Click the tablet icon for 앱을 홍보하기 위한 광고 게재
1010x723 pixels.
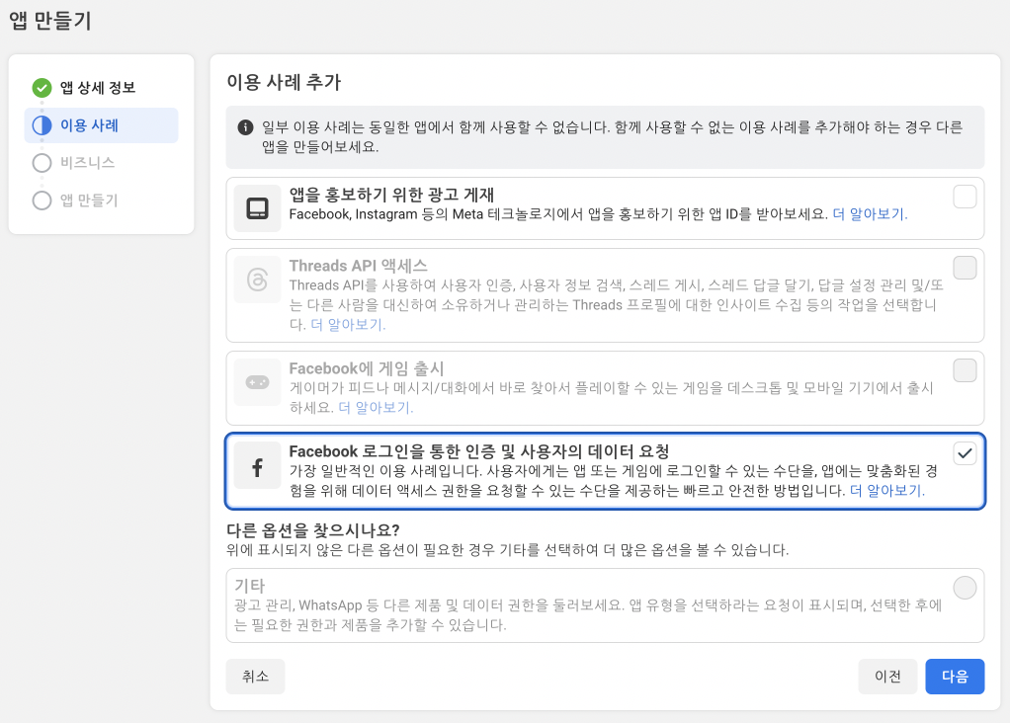257,208
